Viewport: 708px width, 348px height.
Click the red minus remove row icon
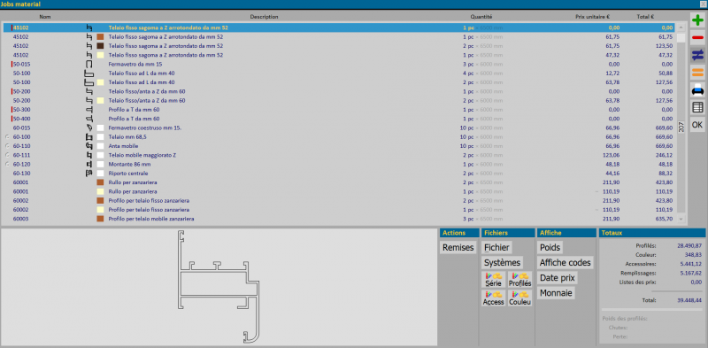click(697, 37)
